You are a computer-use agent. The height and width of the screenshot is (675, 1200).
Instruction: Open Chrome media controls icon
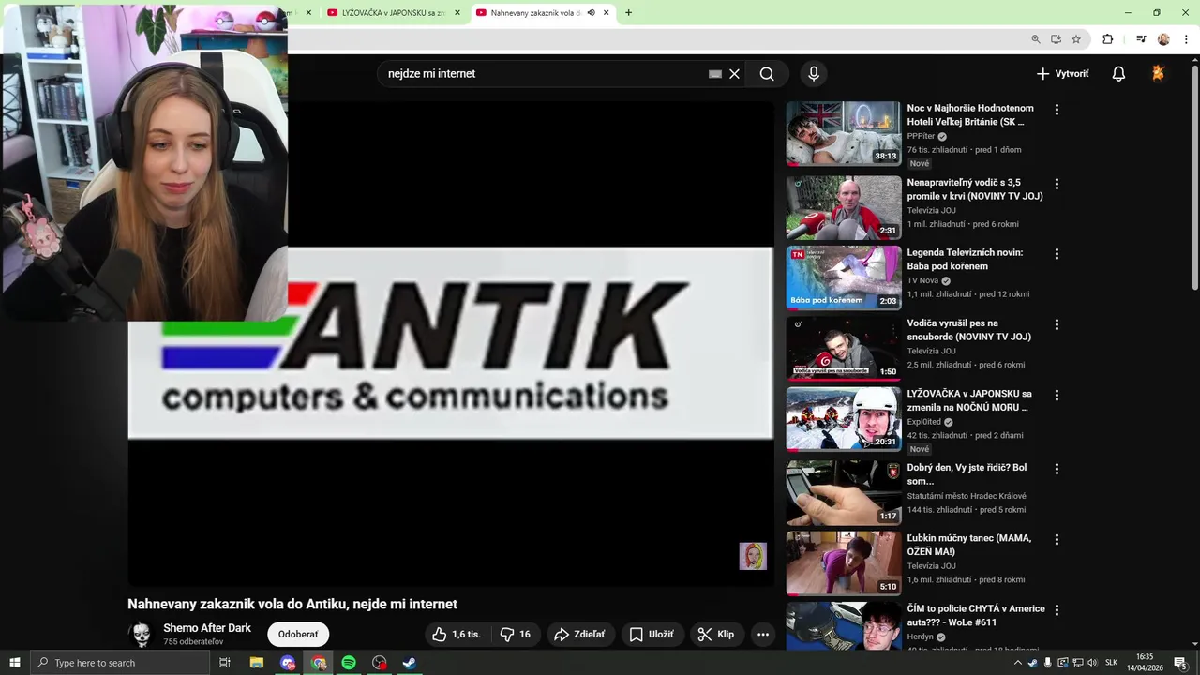(1141, 39)
